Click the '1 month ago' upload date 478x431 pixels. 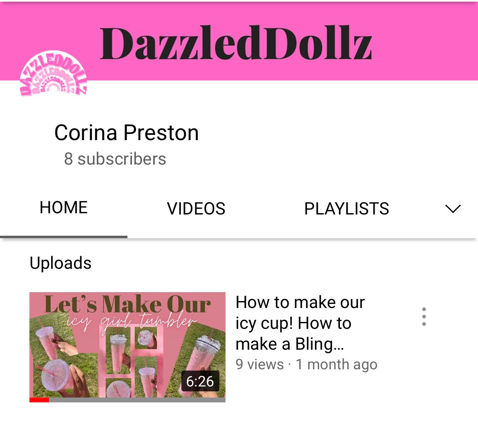pos(337,364)
